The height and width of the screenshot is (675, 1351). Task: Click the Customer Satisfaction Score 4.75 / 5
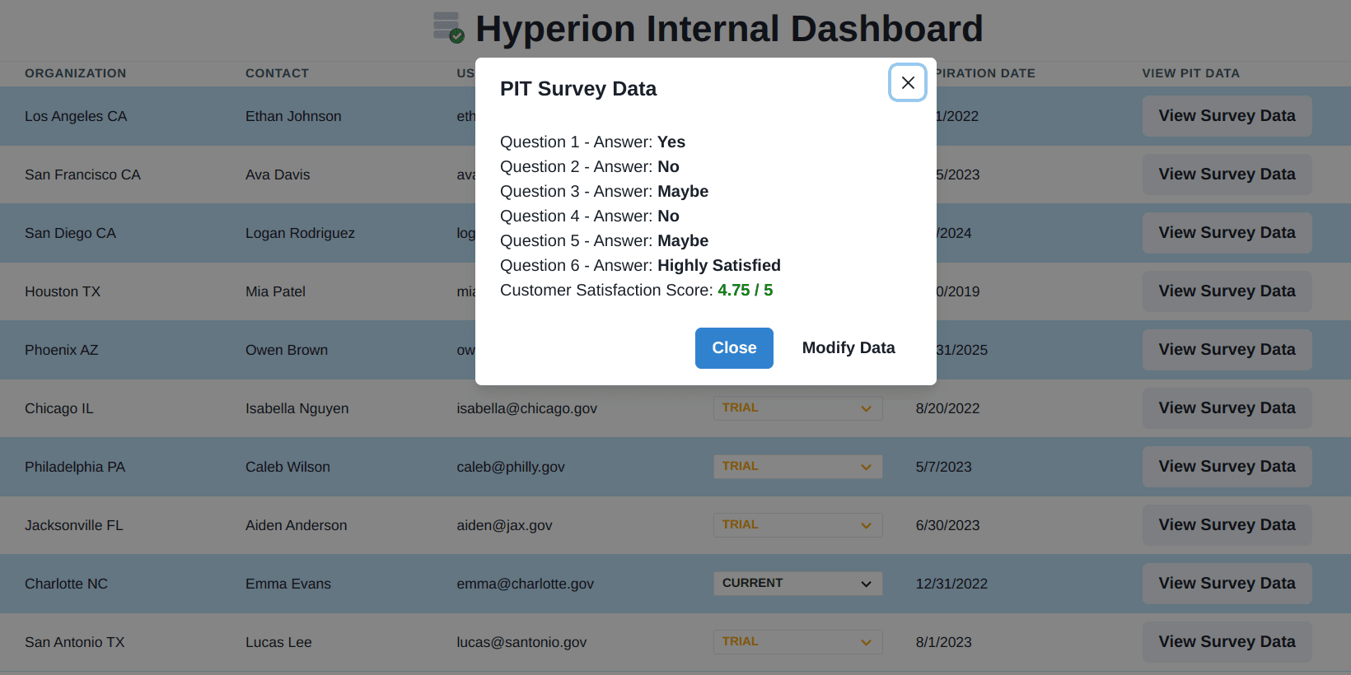(745, 291)
